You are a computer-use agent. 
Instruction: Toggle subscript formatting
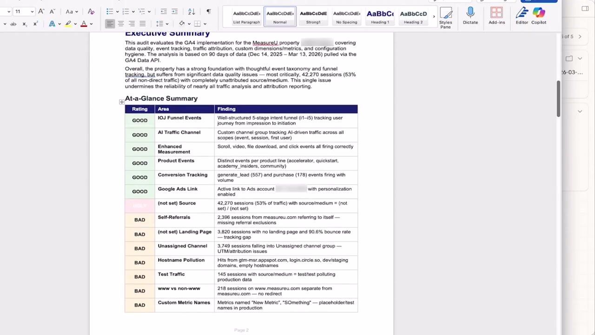(x=24, y=23)
